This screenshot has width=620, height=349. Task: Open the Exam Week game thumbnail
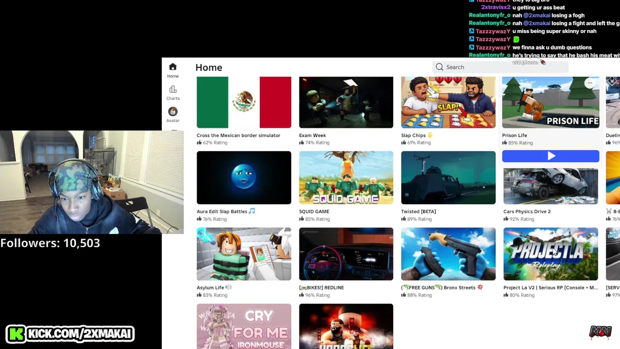346,102
